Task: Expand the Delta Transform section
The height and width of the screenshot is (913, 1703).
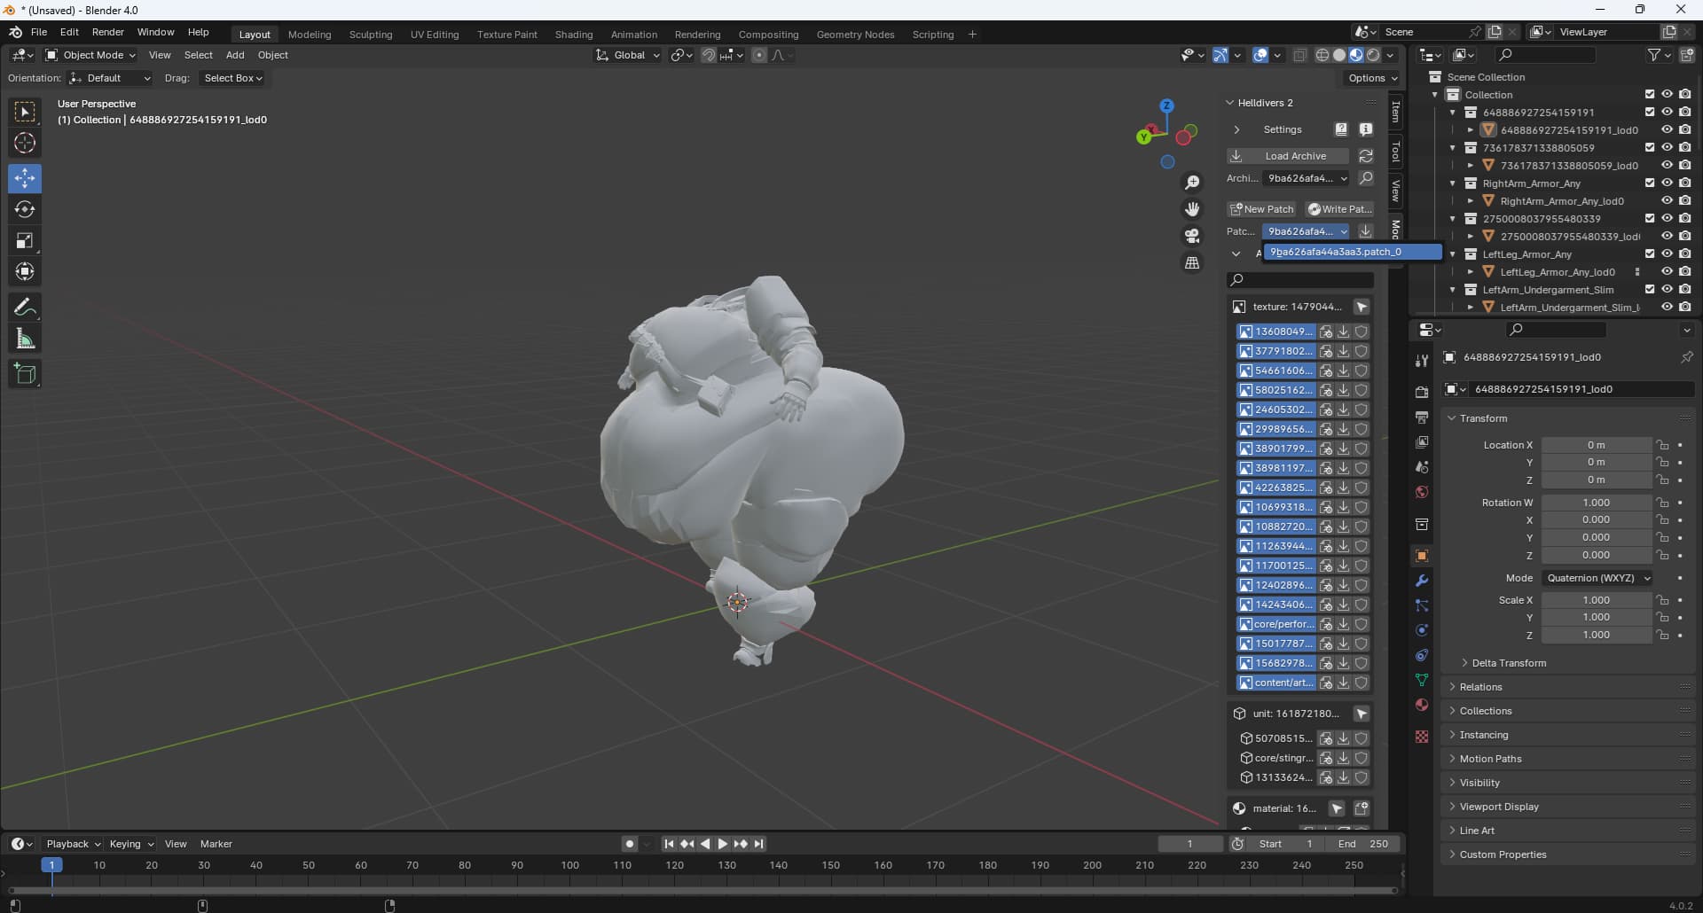Action: (1508, 663)
